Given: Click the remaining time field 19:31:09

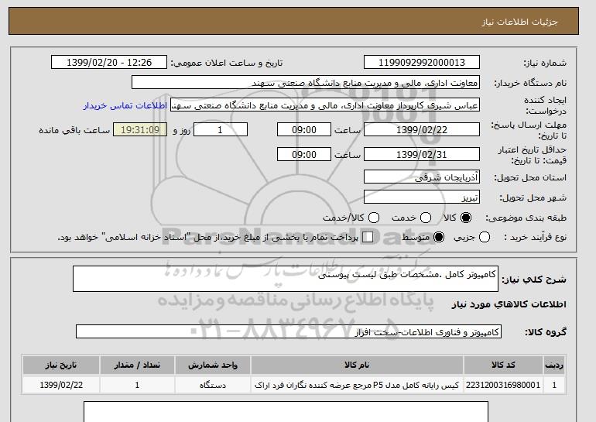Looking at the screenshot, I should click(x=140, y=129).
